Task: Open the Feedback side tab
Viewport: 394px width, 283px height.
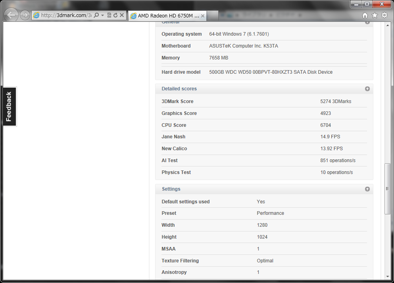Action: coord(10,107)
